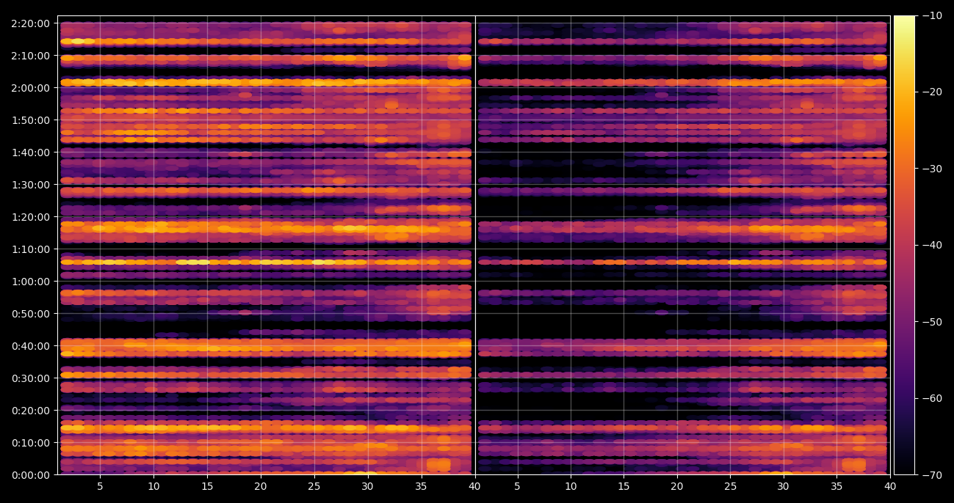954x503 pixels.
Task: Click x-axis label 35 under left heatmap
Action: tap(422, 485)
